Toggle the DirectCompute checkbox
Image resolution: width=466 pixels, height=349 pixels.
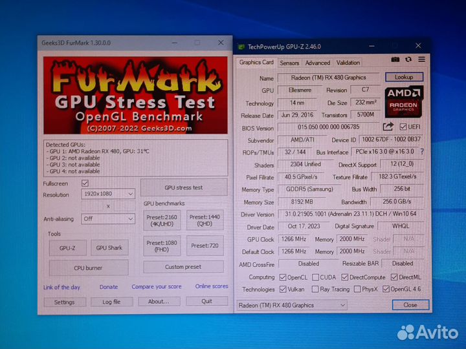click(x=344, y=277)
